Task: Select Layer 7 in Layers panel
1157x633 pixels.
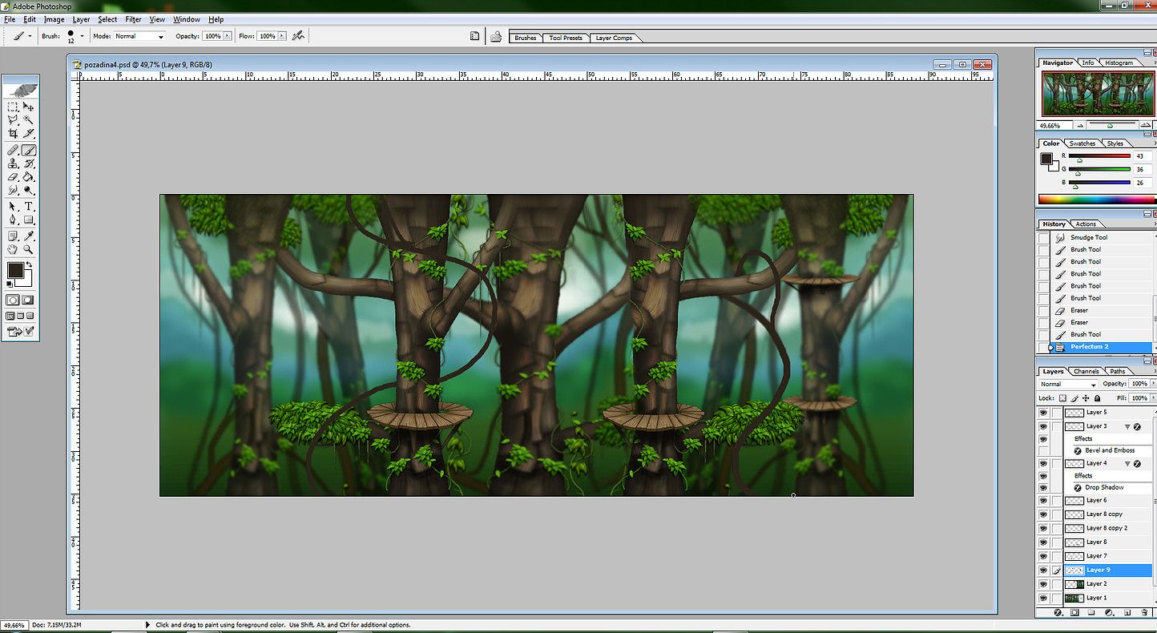Action: click(1108, 556)
